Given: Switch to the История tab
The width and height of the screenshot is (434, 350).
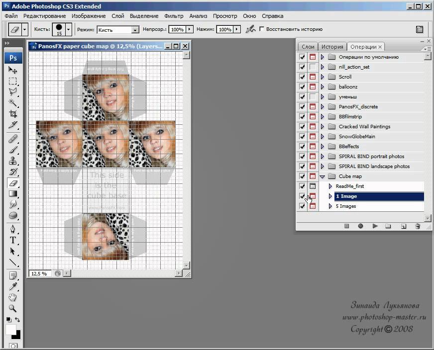Looking at the screenshot, I should click(331, 47).
